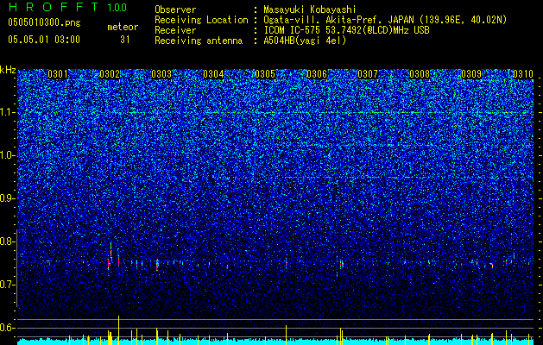The width and height of the screenshot is (543, 345).
Task: Click the 0.6 frequency axis label
Action: tap(8, 328)
